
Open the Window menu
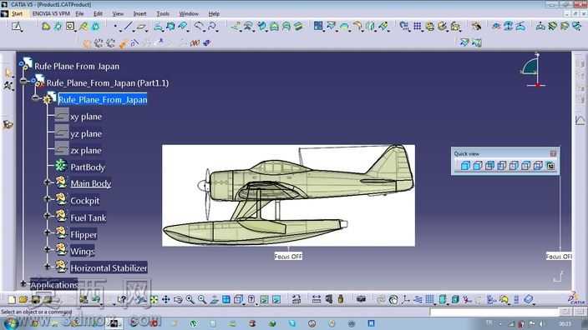[189, 14]
